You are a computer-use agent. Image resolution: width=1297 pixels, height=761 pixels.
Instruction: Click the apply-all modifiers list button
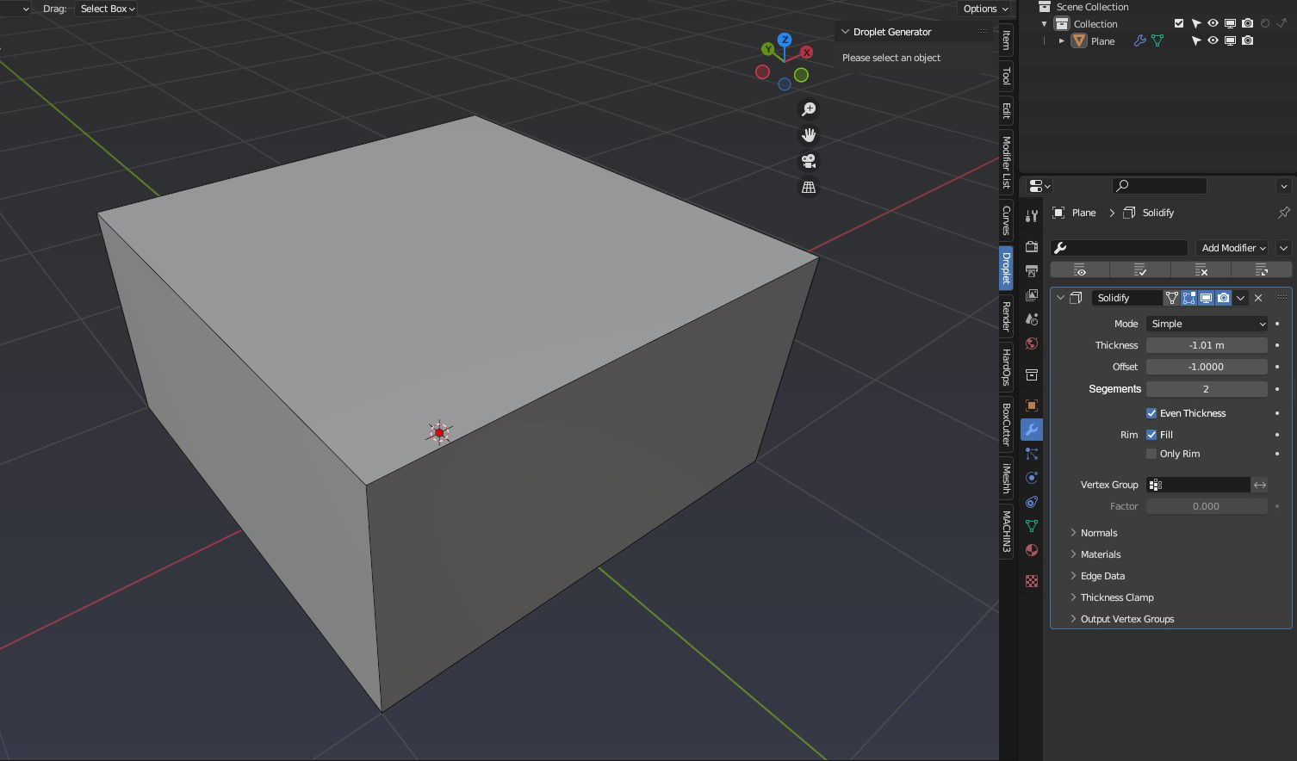click(1140, 270)
